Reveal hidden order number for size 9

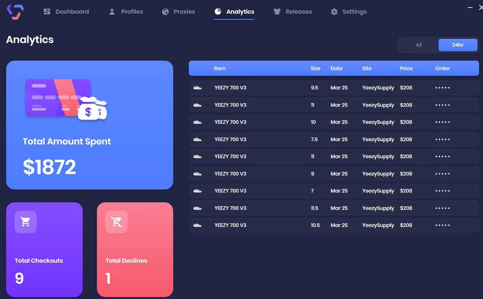pos(442,174)
